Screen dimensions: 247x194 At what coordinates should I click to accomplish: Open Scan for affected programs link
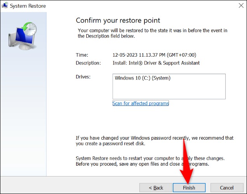tap(141, 103)
